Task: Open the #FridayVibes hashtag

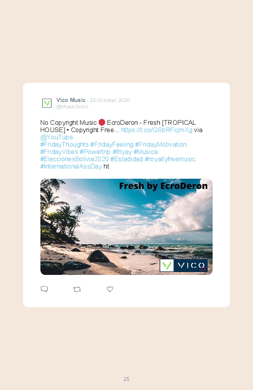Action: [59, 152]
